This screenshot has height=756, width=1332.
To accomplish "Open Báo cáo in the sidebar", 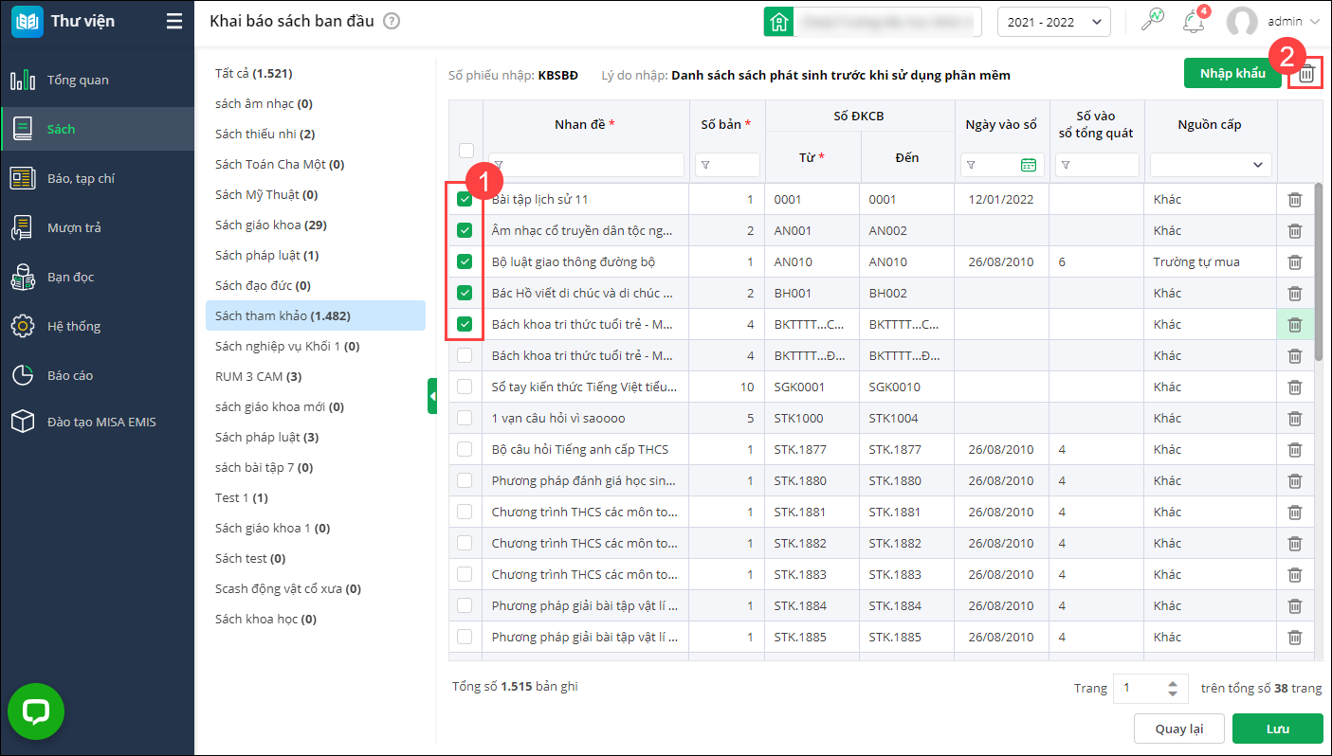I will (98, 375).
